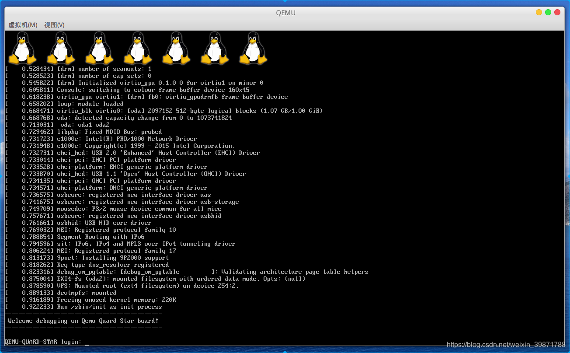Click '[drm] number of cap sets: 0' line
570x353 pixels.
[x=78, y=76]
